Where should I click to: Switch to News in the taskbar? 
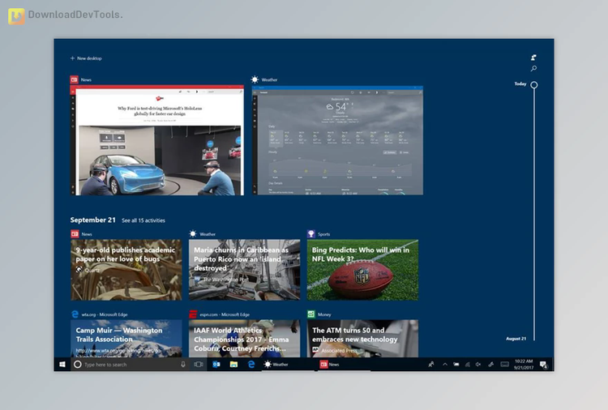click(x=343, y=365)
